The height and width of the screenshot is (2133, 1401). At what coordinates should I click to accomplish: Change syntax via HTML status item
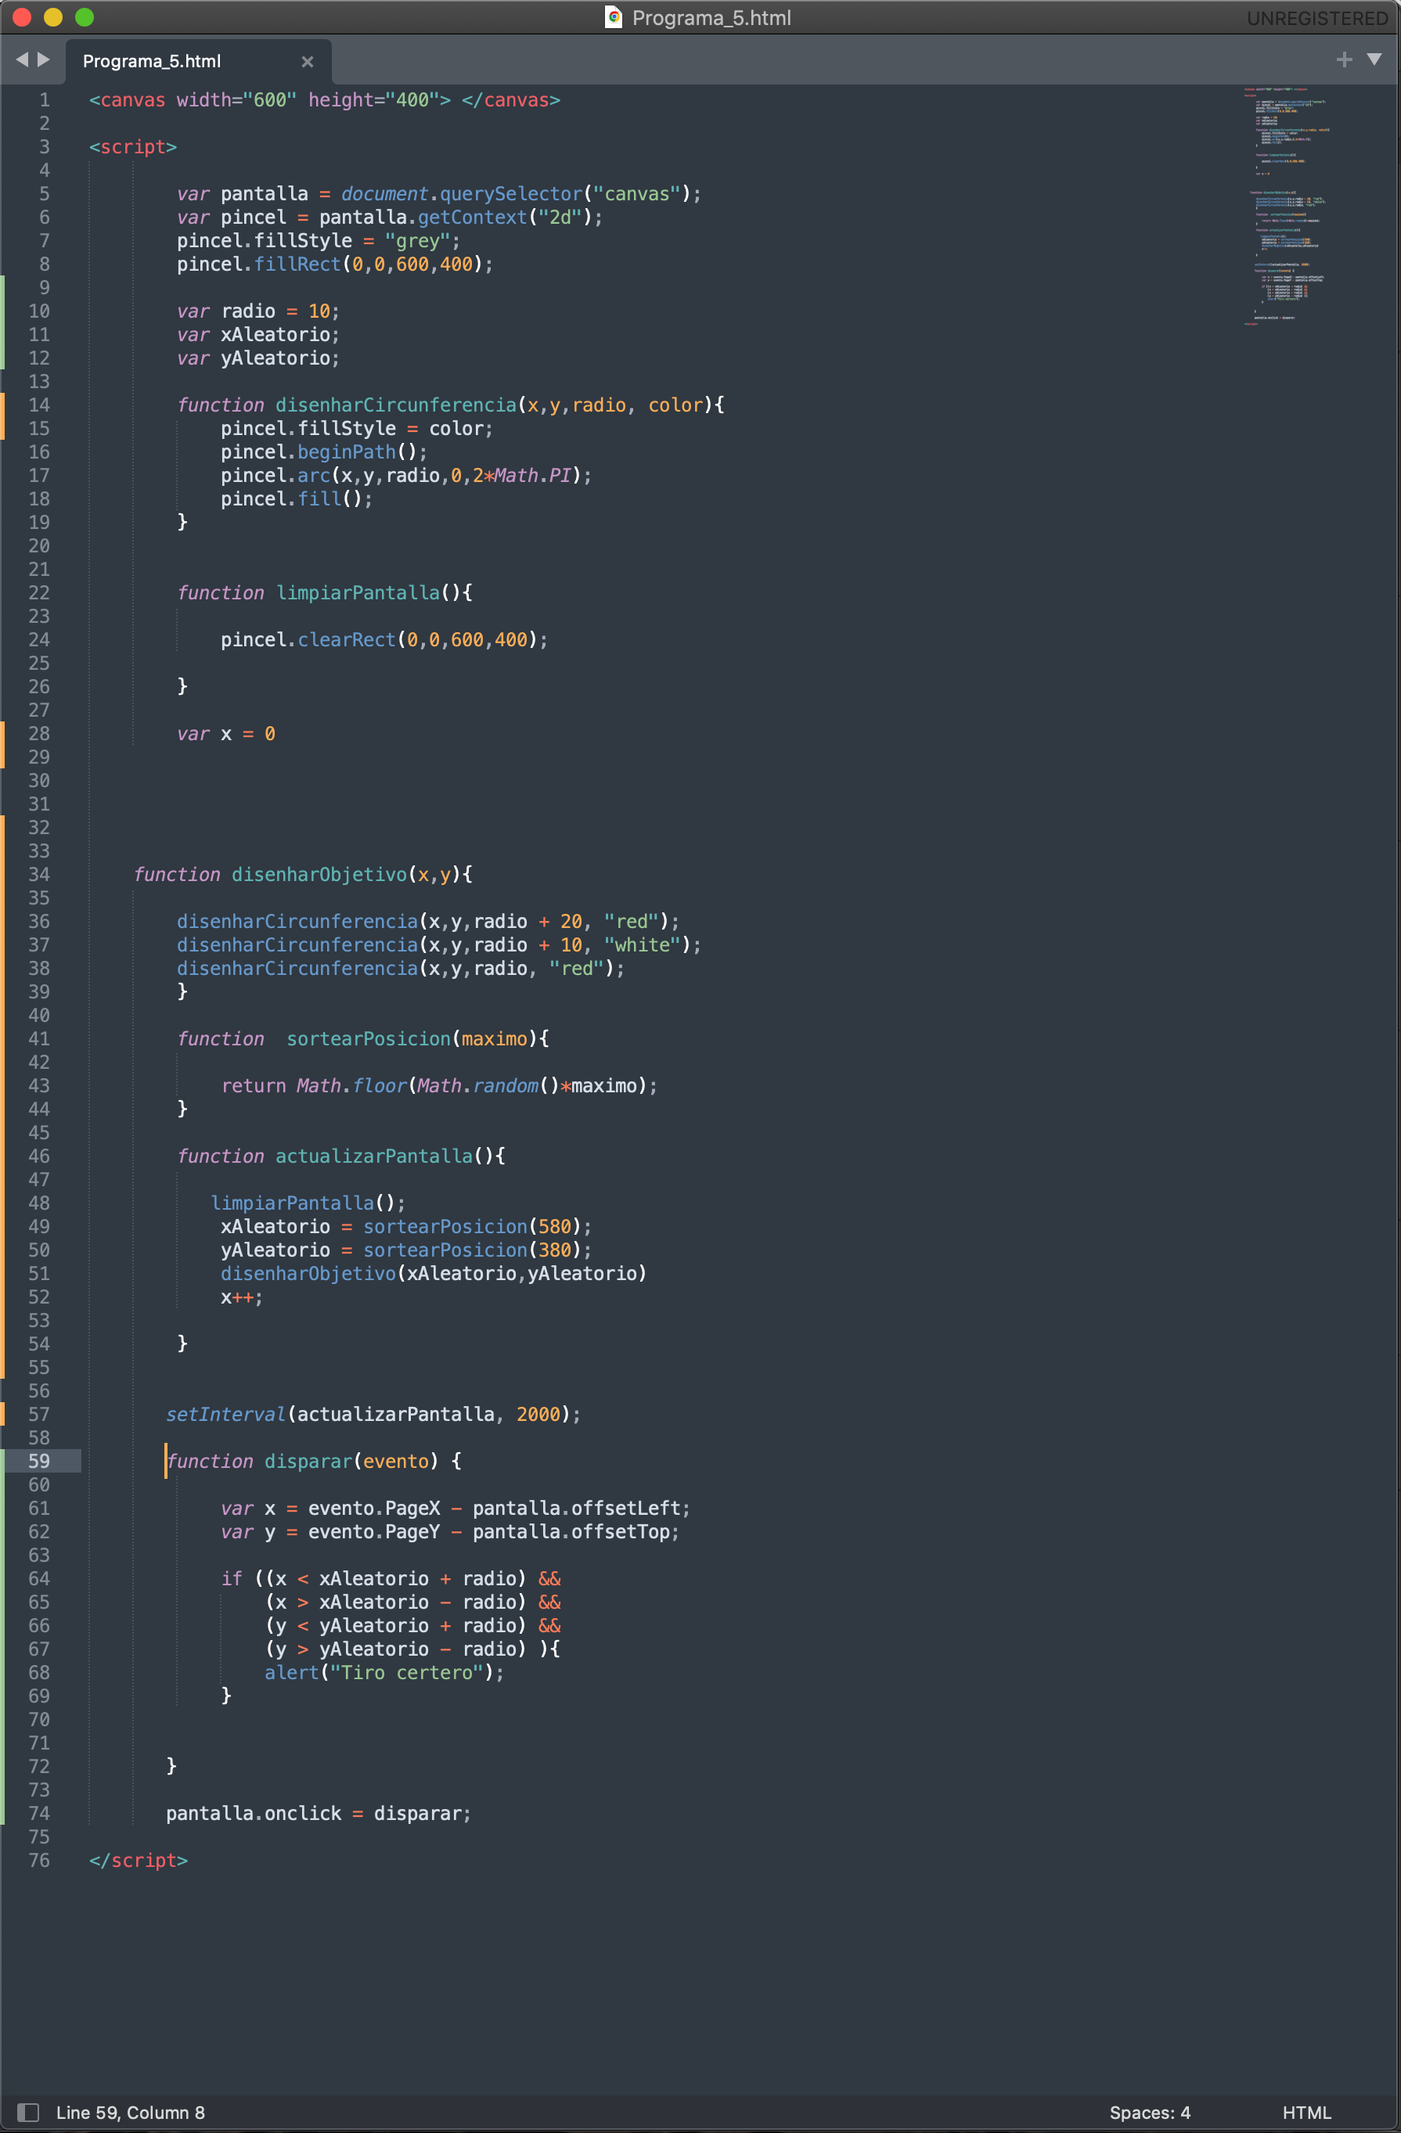pyautogui.click(x=1307, y=2113)
